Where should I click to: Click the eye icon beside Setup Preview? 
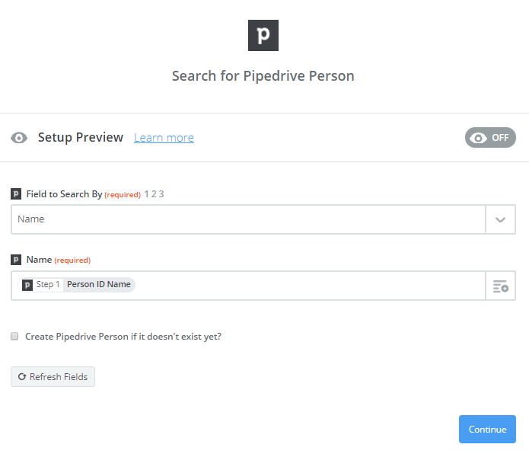[19, 138]
